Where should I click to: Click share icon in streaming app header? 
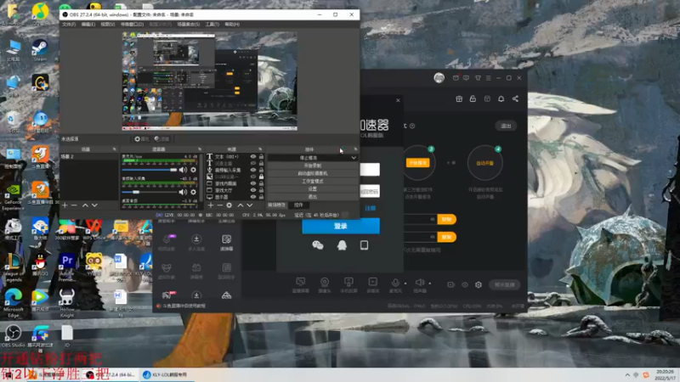pyautogui.click(x=515, y=98)
